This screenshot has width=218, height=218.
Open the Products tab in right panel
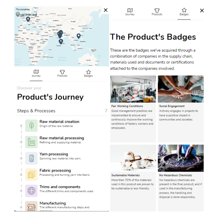coord(157,12)
